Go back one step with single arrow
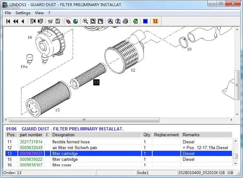243x178 pixels. [23, 21]
